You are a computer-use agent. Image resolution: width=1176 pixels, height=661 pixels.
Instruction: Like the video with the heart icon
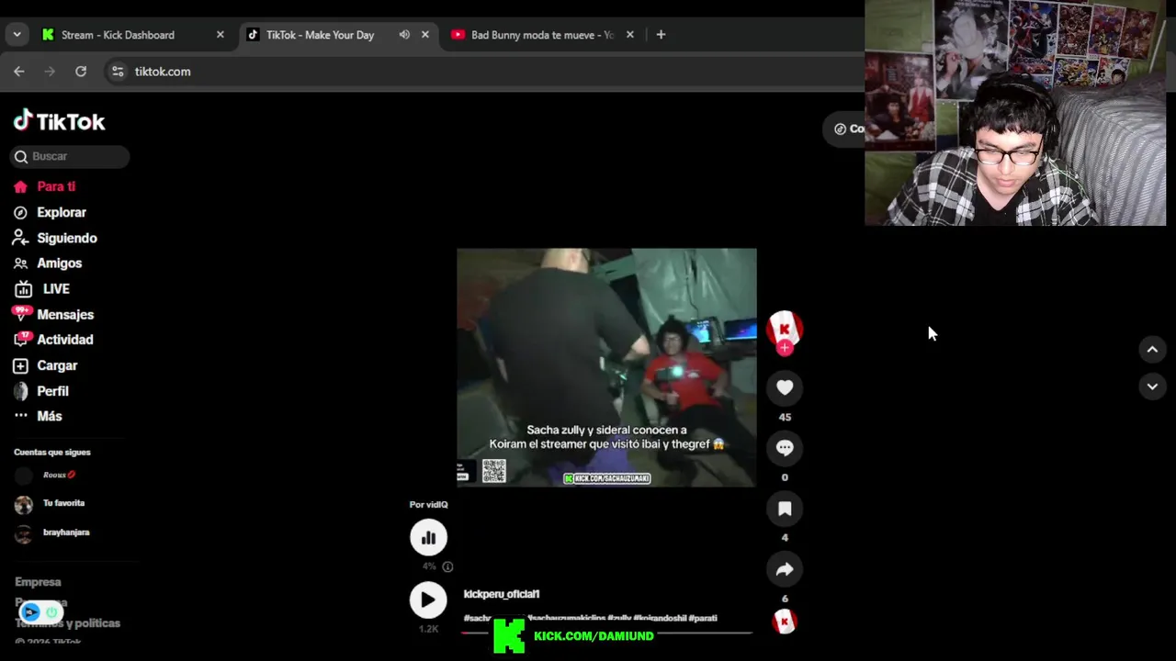click(x=785, y=388)
